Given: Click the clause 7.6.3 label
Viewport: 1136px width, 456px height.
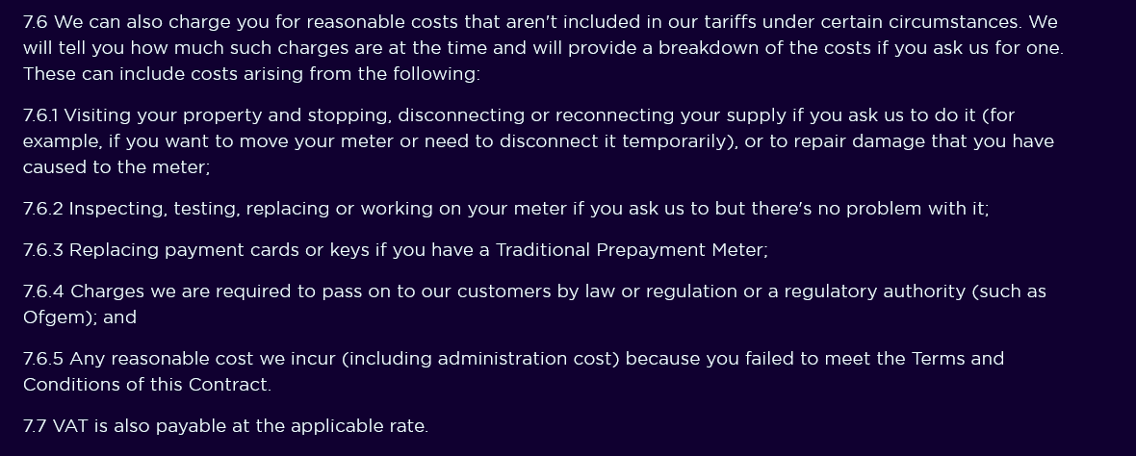Looking at the screenshot, I should click(x=43, y=250).
